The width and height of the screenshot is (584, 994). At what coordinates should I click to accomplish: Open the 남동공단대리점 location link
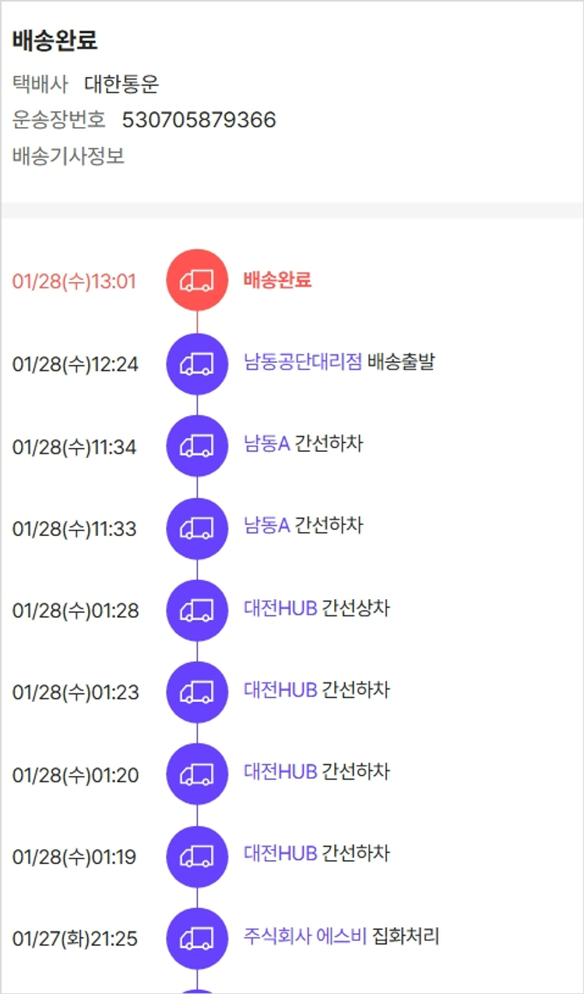click(x=303, y=362)
